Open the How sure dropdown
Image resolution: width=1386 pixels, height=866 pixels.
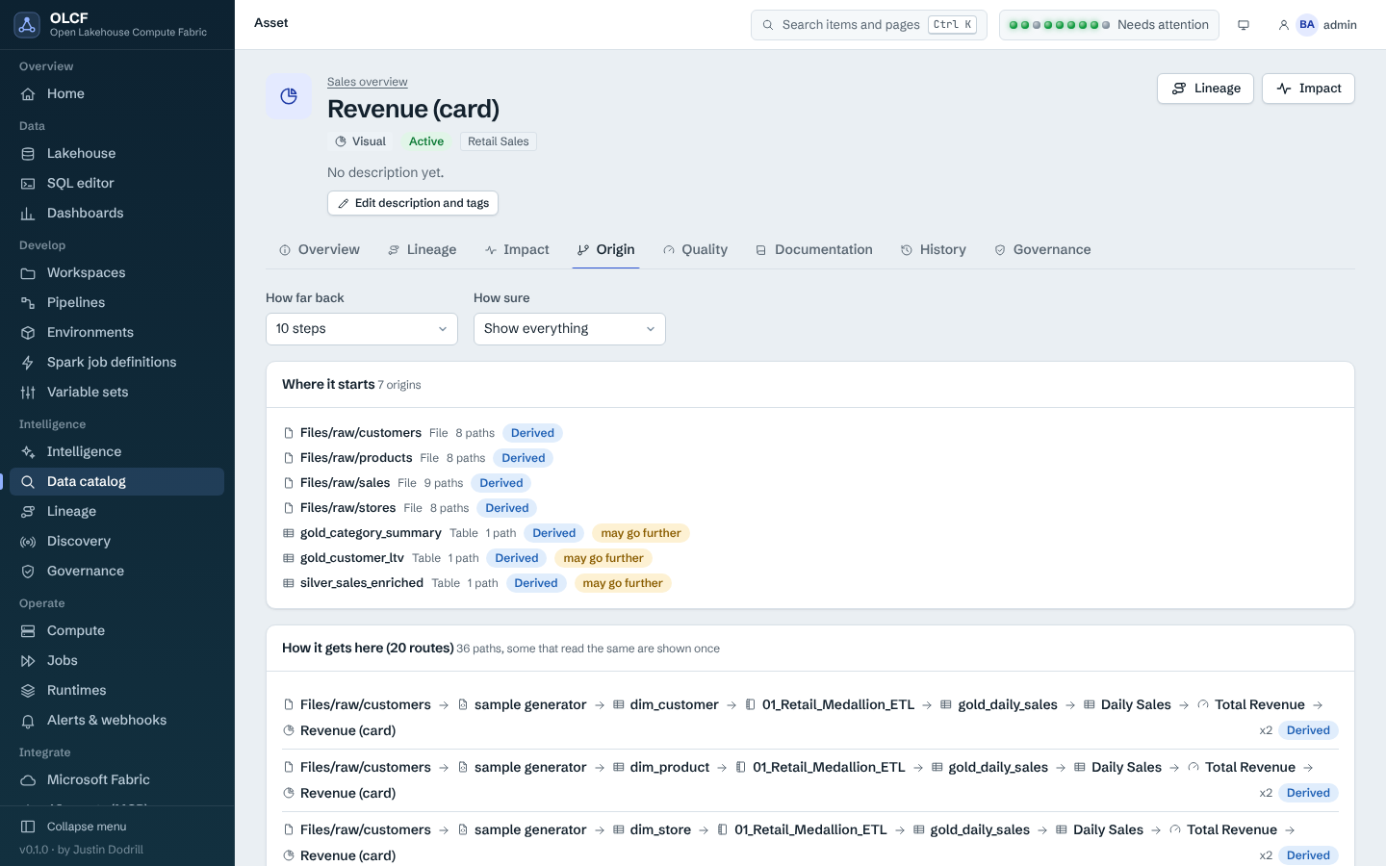coord(570,329)
